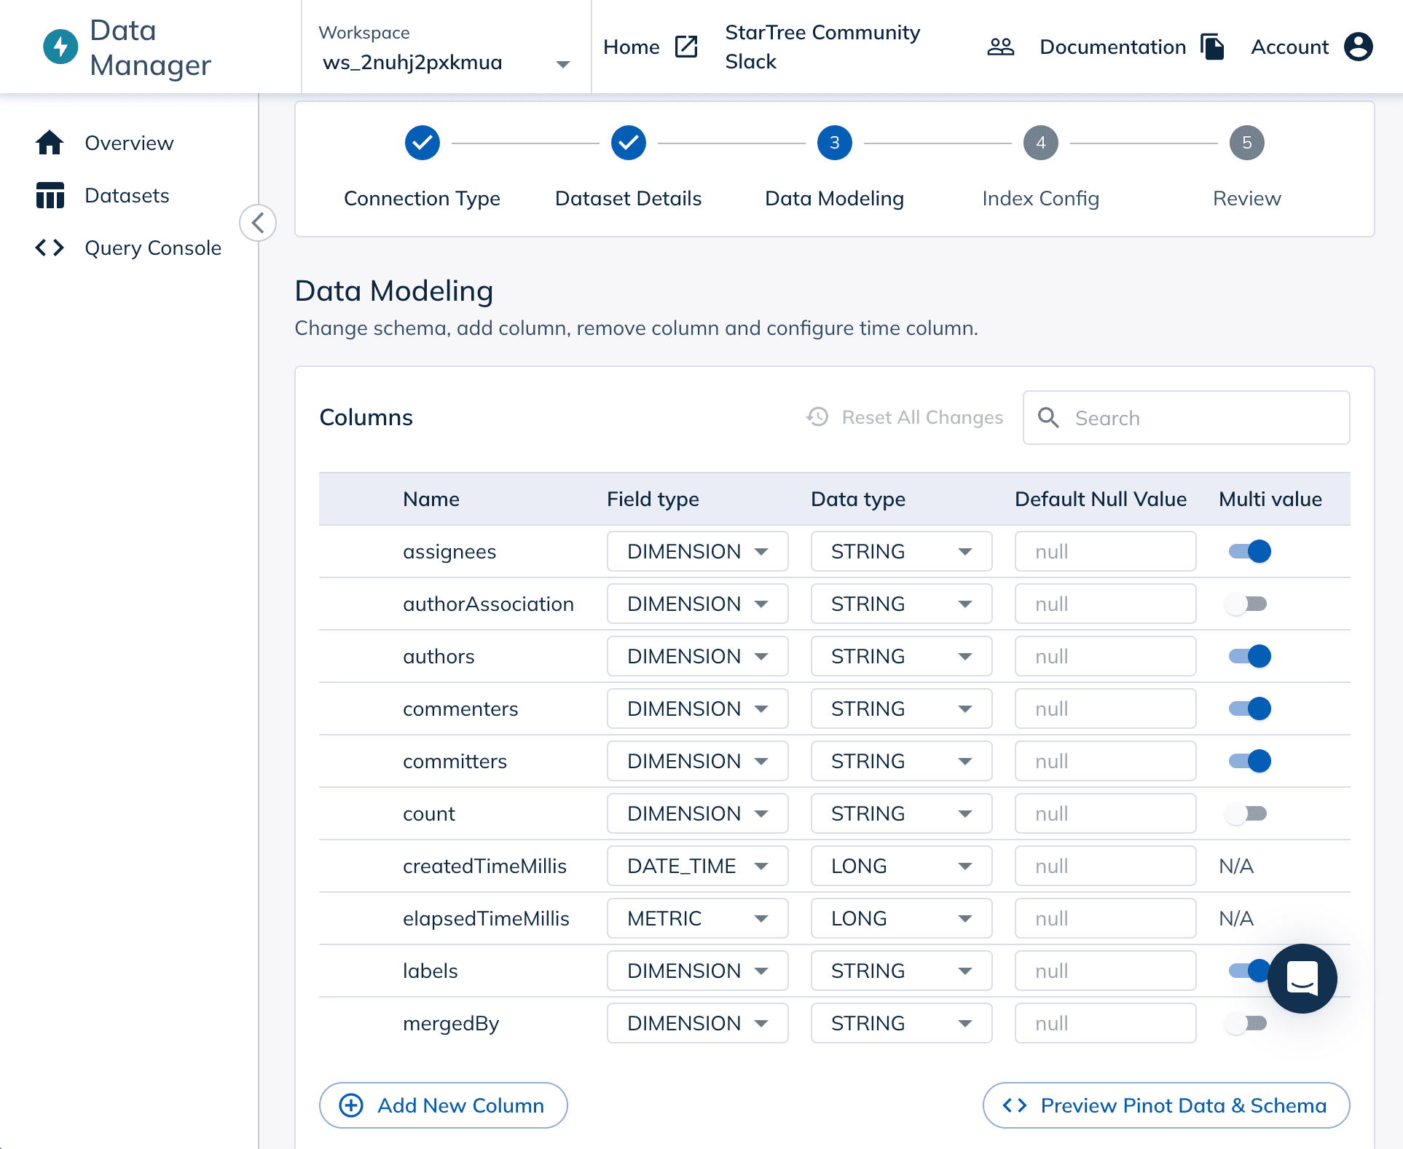
Task: Go to the Index Config step
Action: click(x=1040, y=143)
